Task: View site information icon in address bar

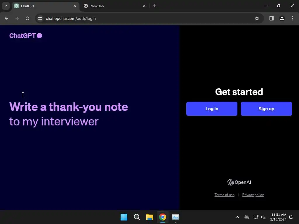Action: coord(40,18)
